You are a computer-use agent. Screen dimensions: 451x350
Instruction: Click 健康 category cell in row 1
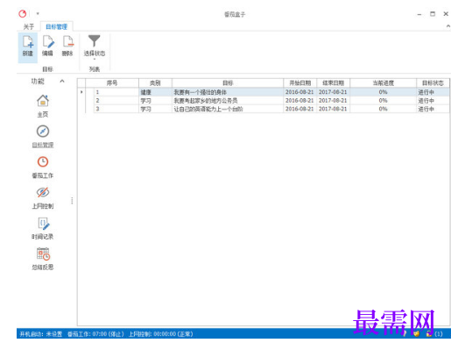[x=155, y=92]
